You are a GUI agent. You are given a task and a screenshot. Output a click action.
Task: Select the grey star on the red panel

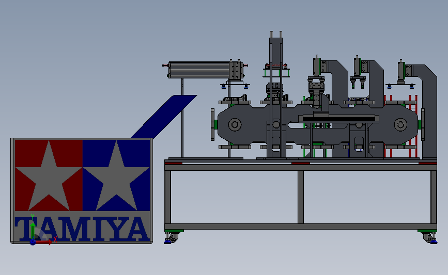coord(49,176)
